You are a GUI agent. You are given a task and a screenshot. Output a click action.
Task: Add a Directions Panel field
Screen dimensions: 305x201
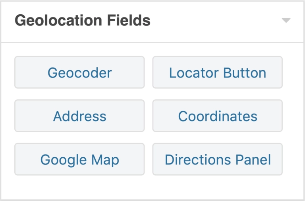click(x=217, y=160)
